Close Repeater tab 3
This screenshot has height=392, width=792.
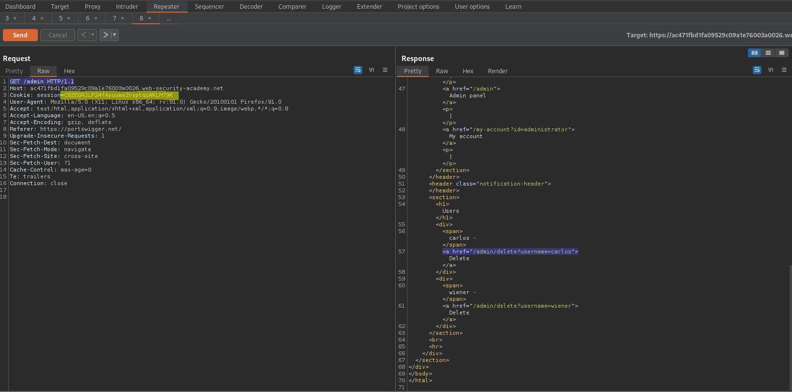click(x=15, y=18)
